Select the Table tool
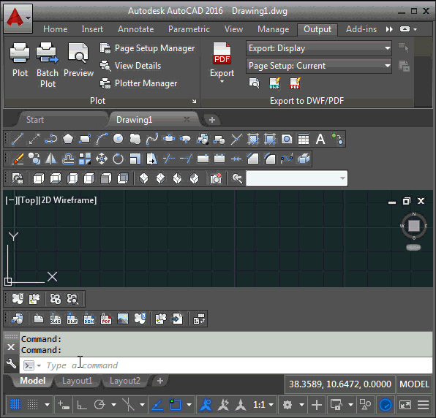436x418 pixels. point(304,139)
